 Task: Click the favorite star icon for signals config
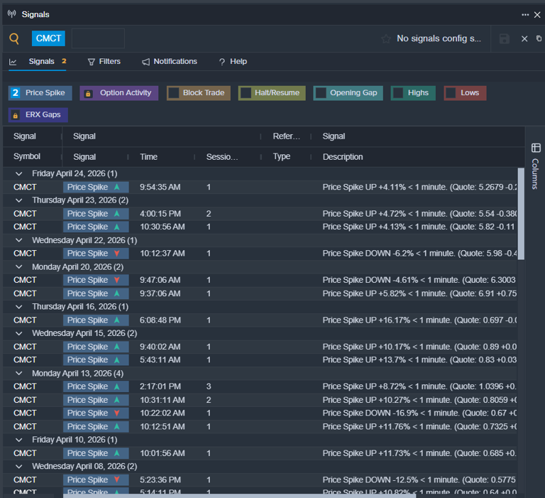[x=386, y=39]
